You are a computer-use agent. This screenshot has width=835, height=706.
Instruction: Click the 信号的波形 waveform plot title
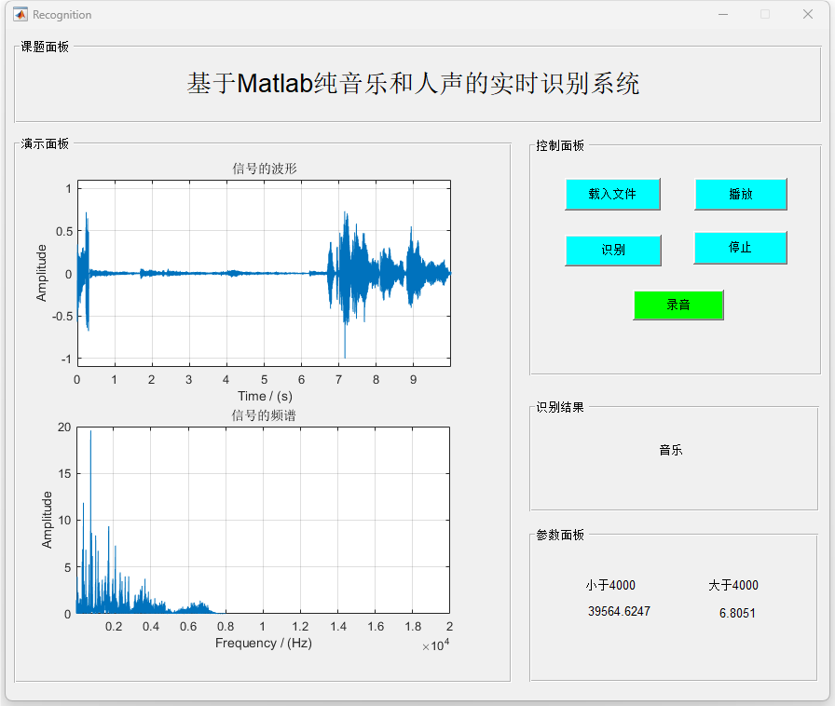pyautogui.click(x=265, y=169)
